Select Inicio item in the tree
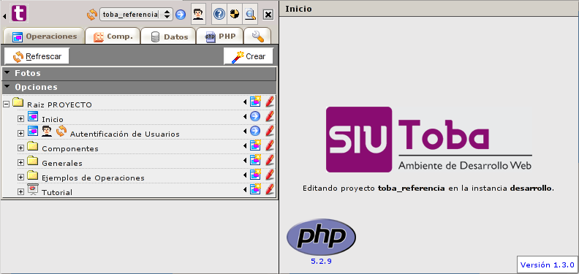 [53, 119]
